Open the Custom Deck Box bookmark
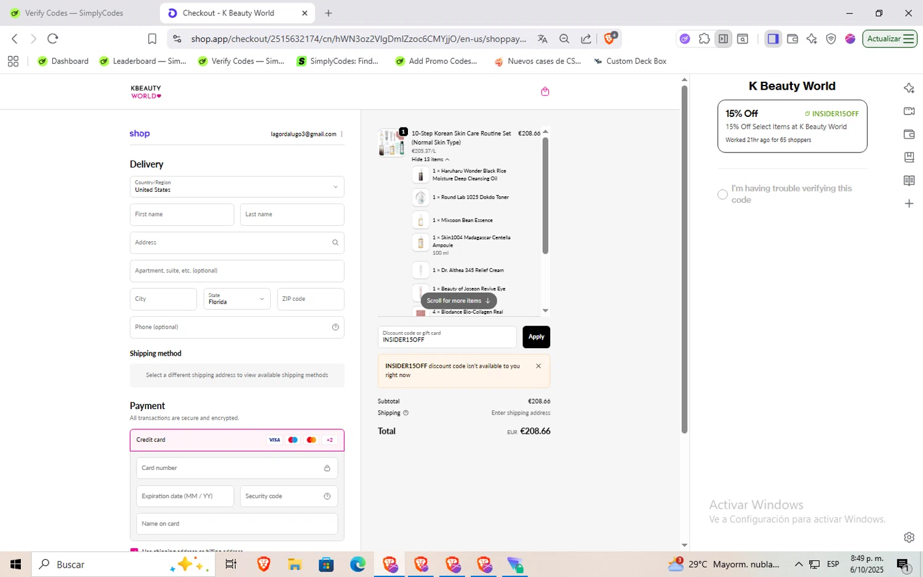The height and width of the screenshot is (577, 923). click(630, 61)
